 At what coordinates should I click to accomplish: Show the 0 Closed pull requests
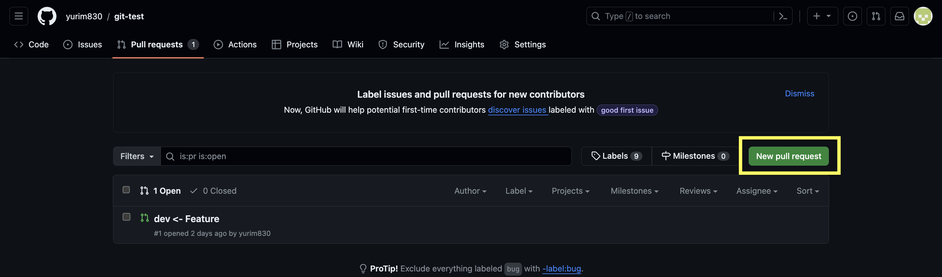tap(213, 191)
